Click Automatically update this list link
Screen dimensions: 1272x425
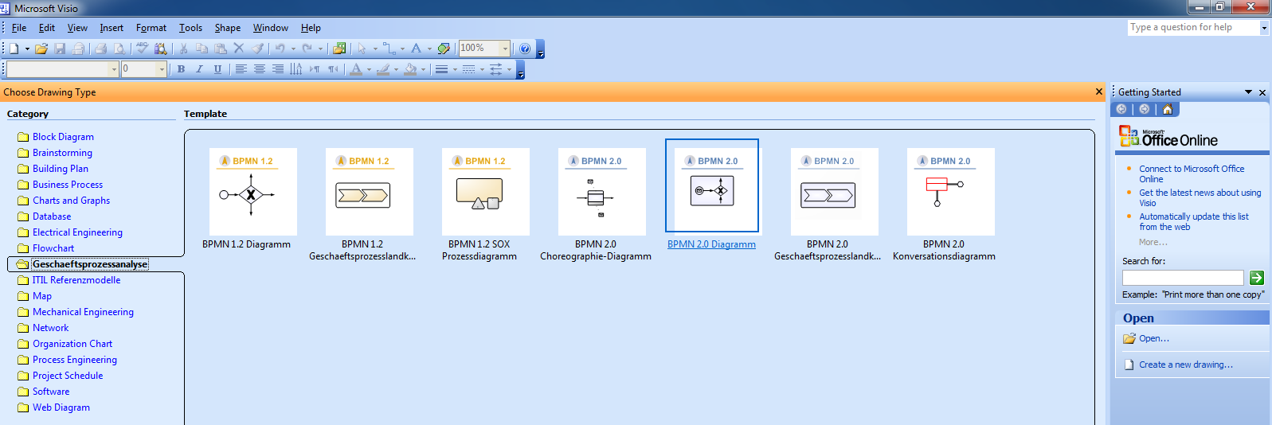(1193, 221)
